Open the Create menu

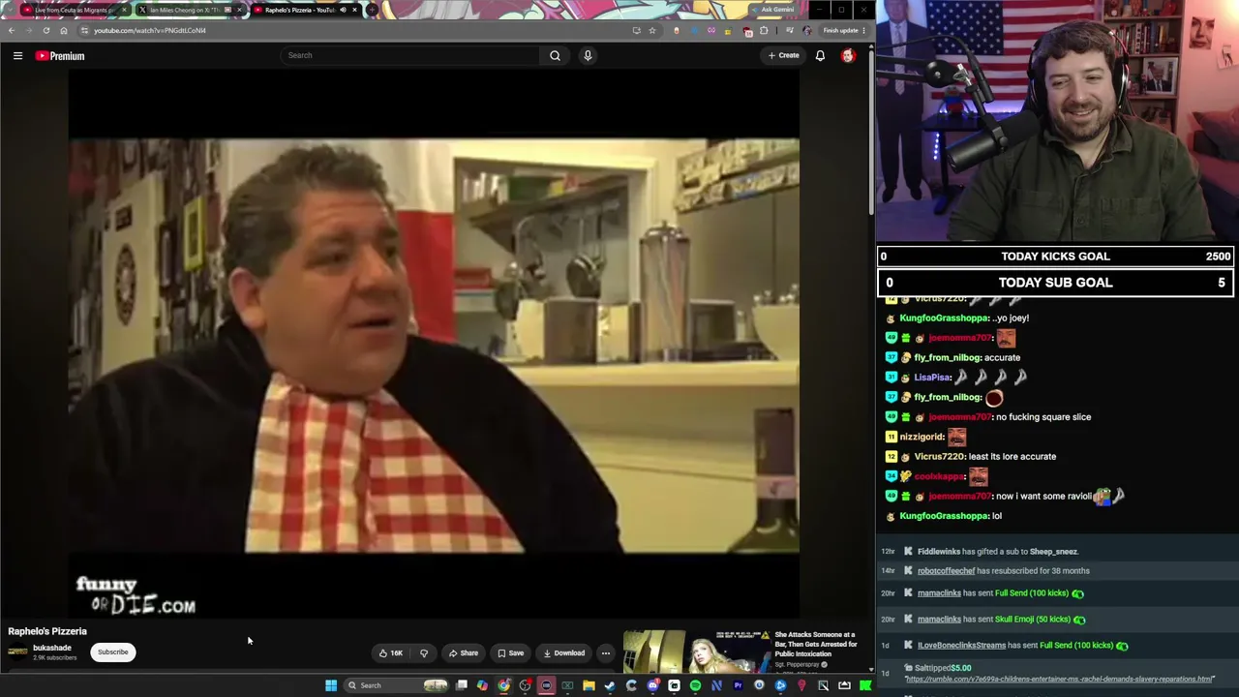pos(783,55)
